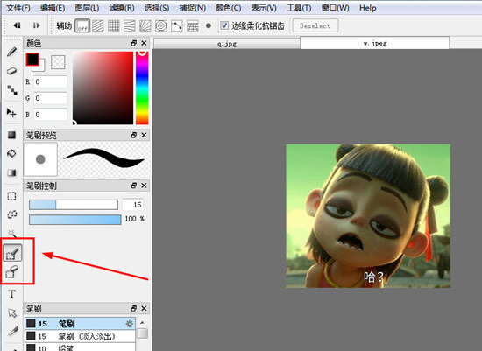Click the black foreground color swatch
This screenshot has height=351, width=482.
(32, 59)
